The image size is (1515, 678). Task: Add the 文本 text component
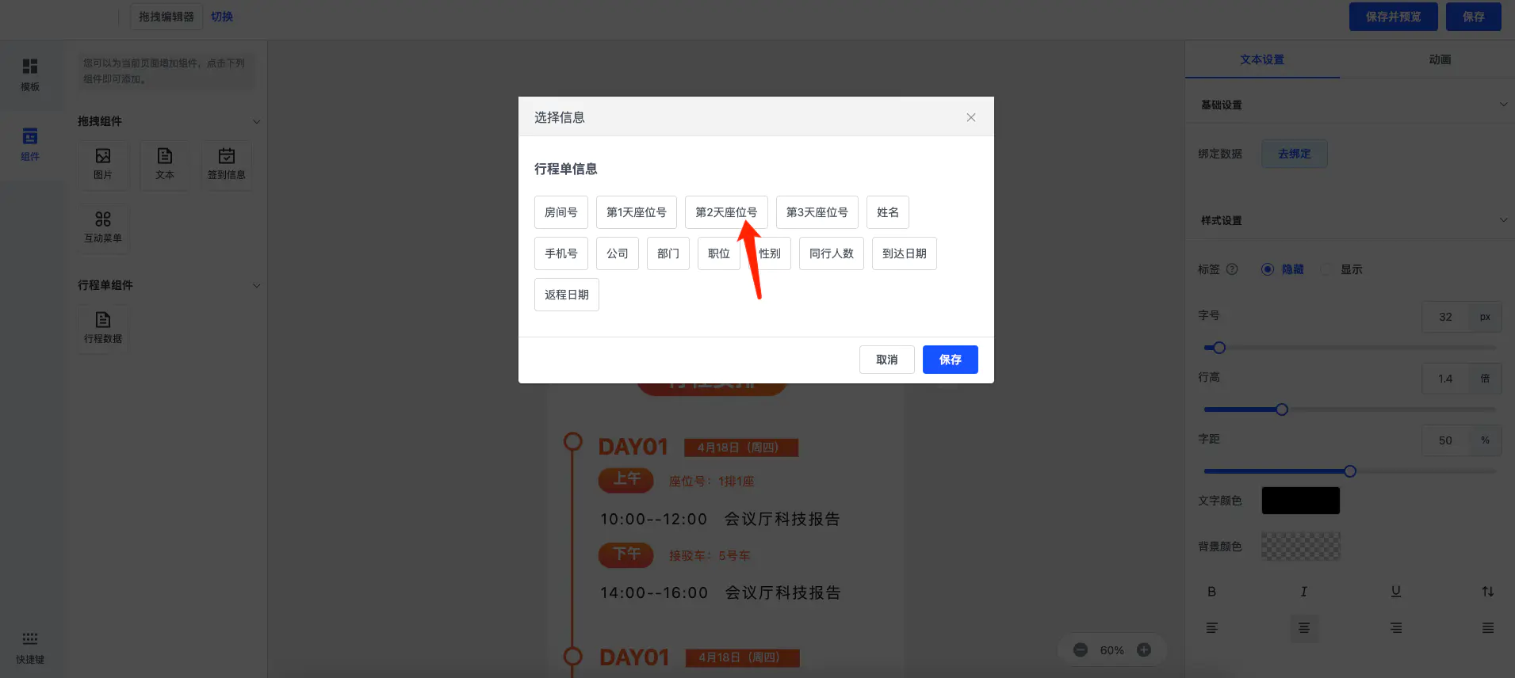coord(165,164)
